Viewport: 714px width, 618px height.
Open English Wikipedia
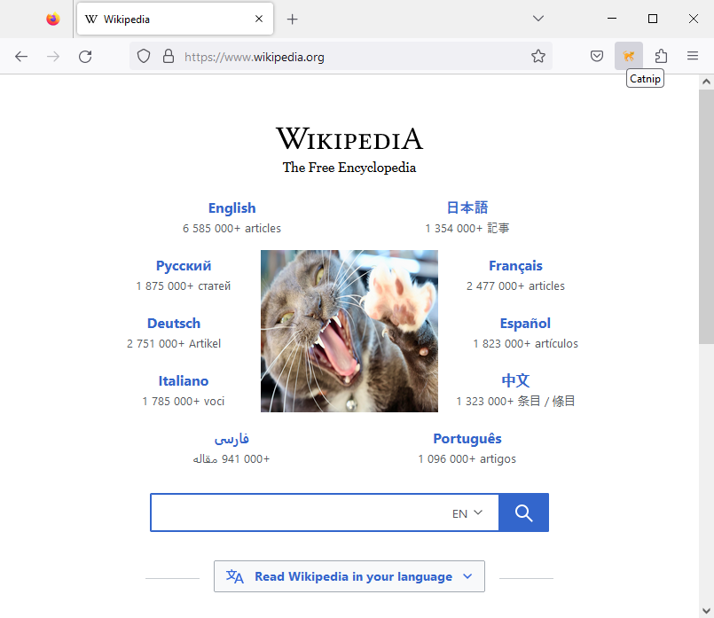point(231,208)
